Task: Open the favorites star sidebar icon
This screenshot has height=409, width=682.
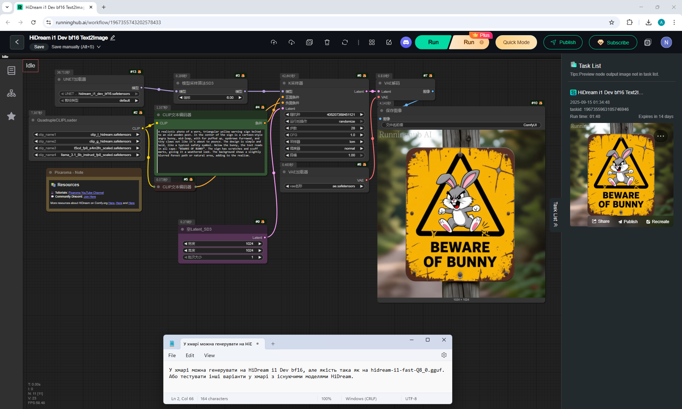Action: (x=11, y=116)
